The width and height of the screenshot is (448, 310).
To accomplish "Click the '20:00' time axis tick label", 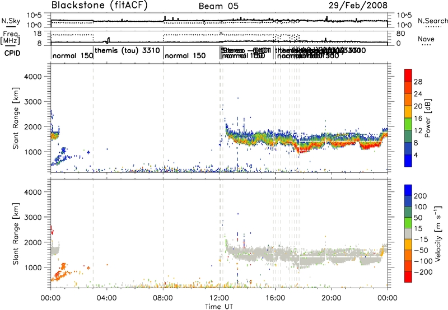I will click(x=332, y=298).
